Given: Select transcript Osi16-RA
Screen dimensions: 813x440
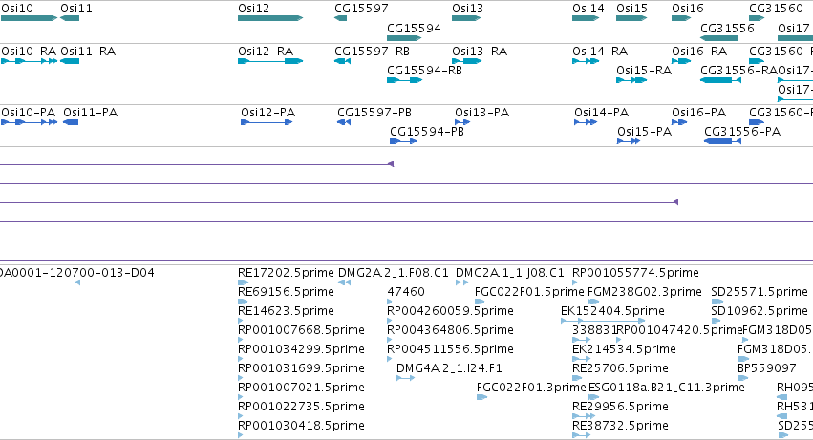Looking at the screenshot, I should (699, 52).
